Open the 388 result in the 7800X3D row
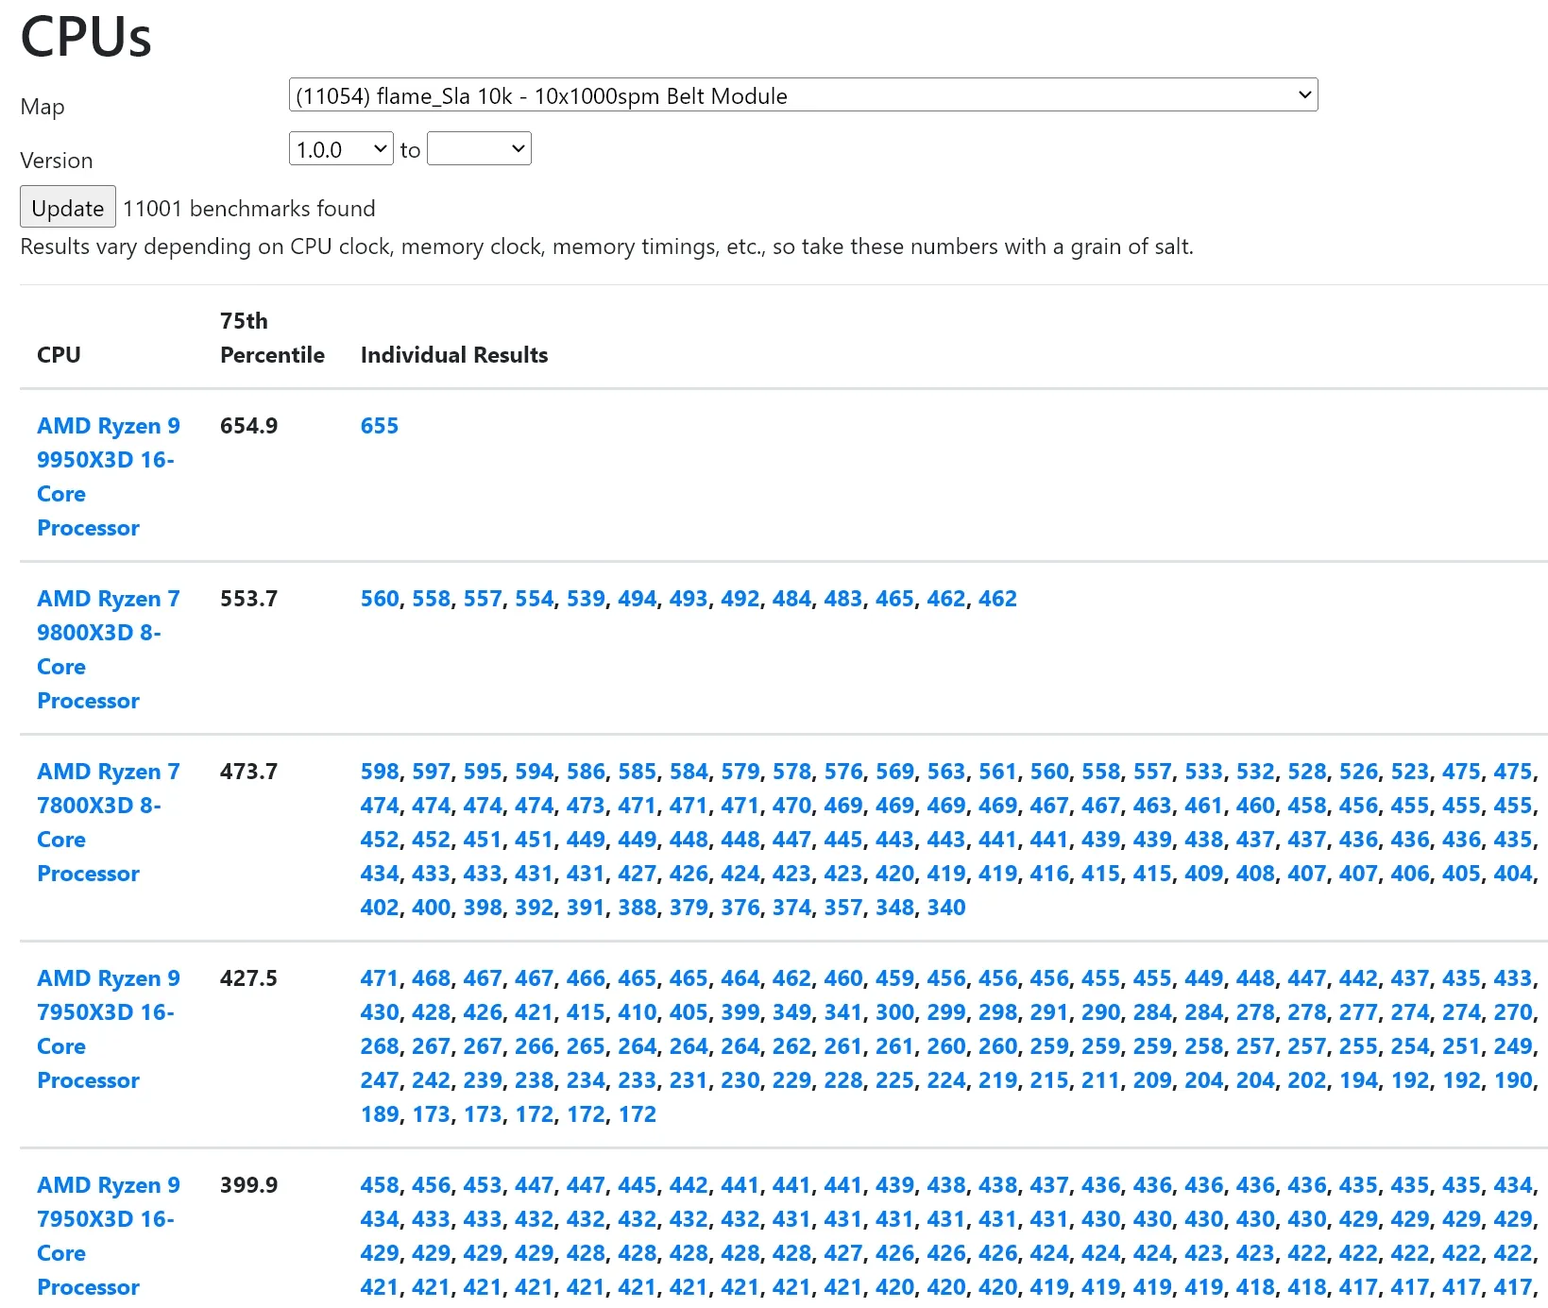The width and height of the screenshot is (1548, 1308). coord(638,908)
